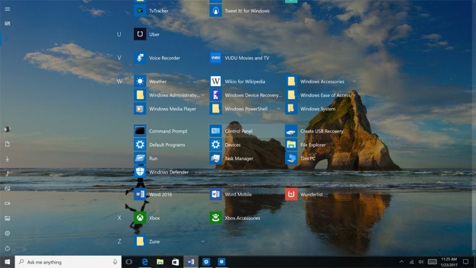Open the Action Center notifications

(x=466, y=262)
